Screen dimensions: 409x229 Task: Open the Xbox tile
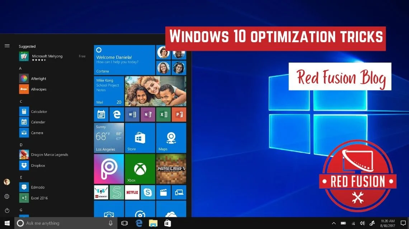(x=140, y=169)
